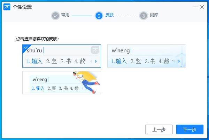Select the light blue windmill skin

coord(147,56)
